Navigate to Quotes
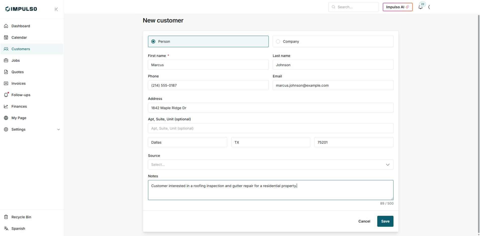 32,72
